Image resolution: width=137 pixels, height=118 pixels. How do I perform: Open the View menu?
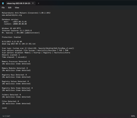17,8
